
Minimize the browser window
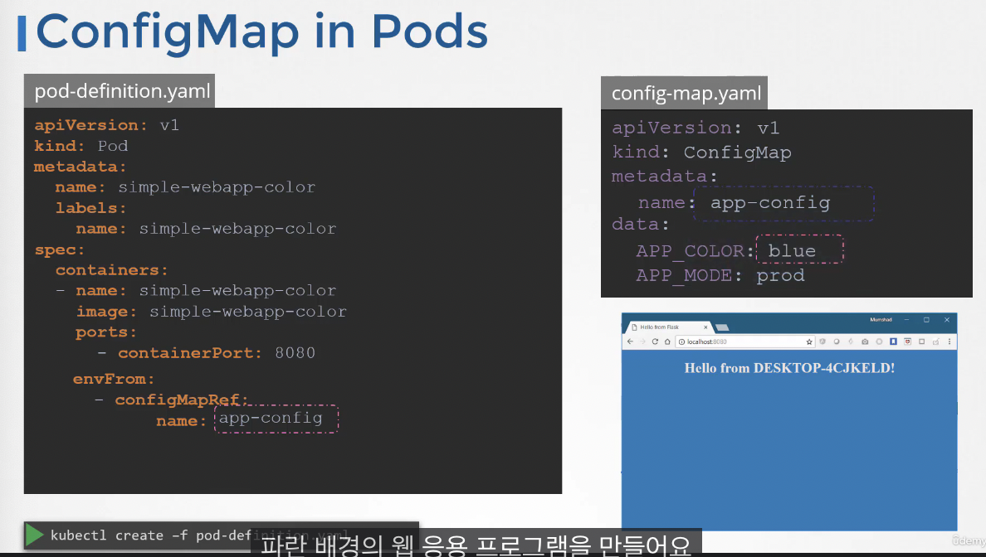point(907,320)
